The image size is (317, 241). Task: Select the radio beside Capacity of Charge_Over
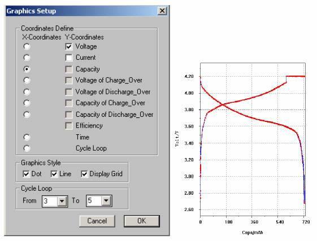(27, 103)
